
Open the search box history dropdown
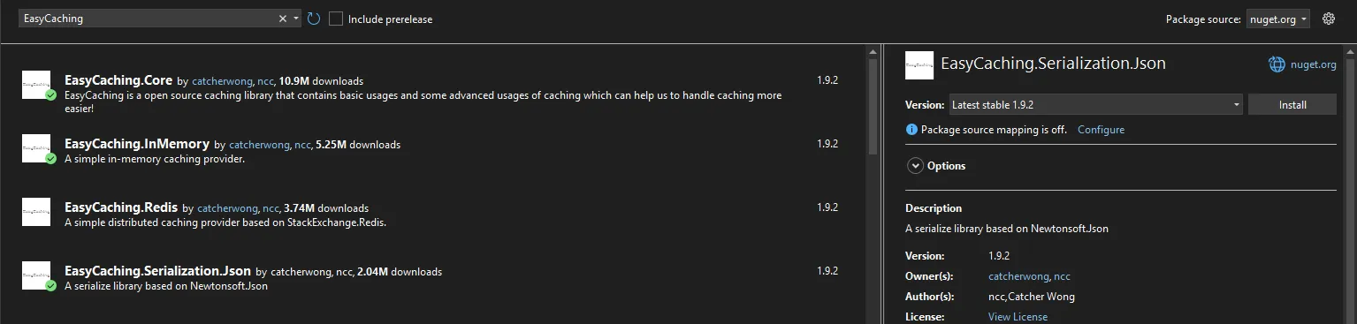click(x=296, y=19)
